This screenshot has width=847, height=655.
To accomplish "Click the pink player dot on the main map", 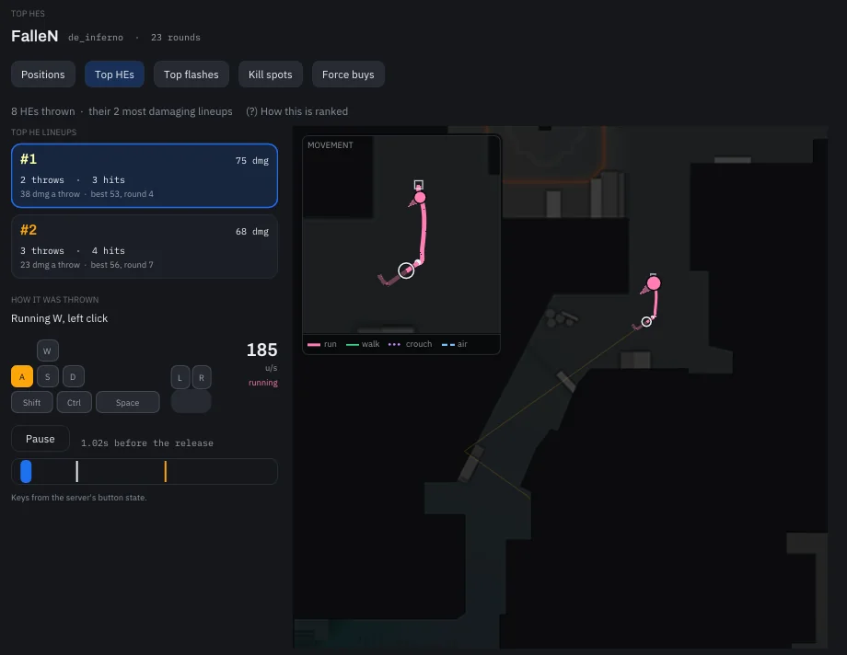I will point(654,283).
